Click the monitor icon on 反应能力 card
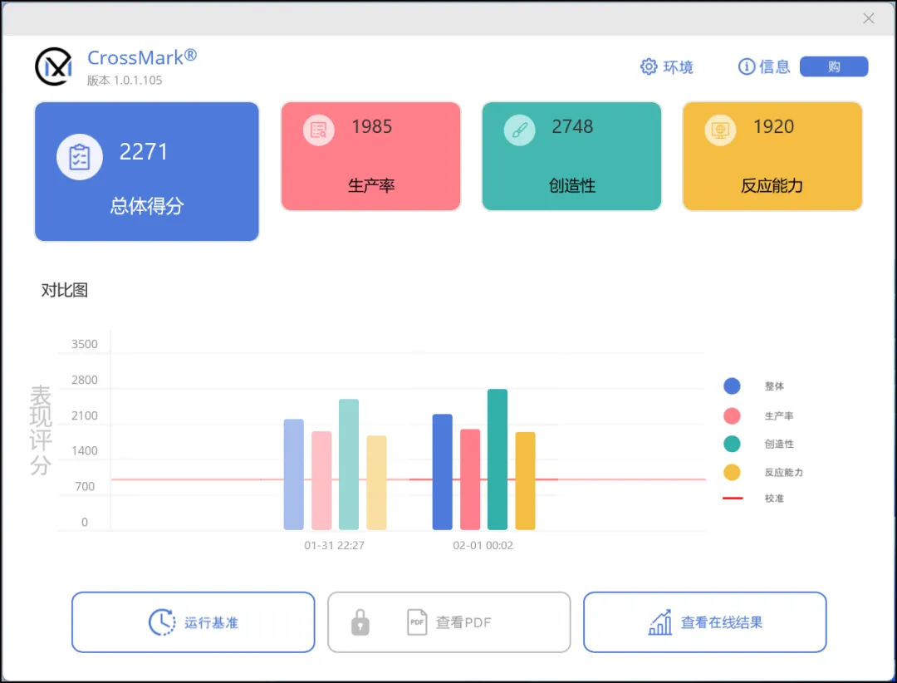The image size is (897, 683). [720, 130]
